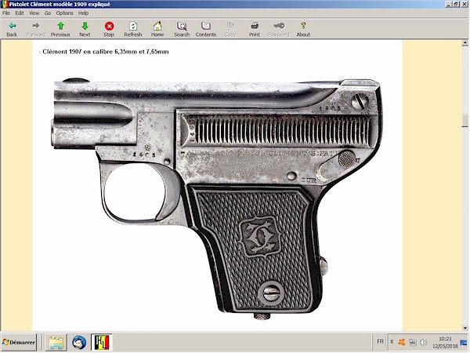
Task: Refresh the current page
Action: 133,30
